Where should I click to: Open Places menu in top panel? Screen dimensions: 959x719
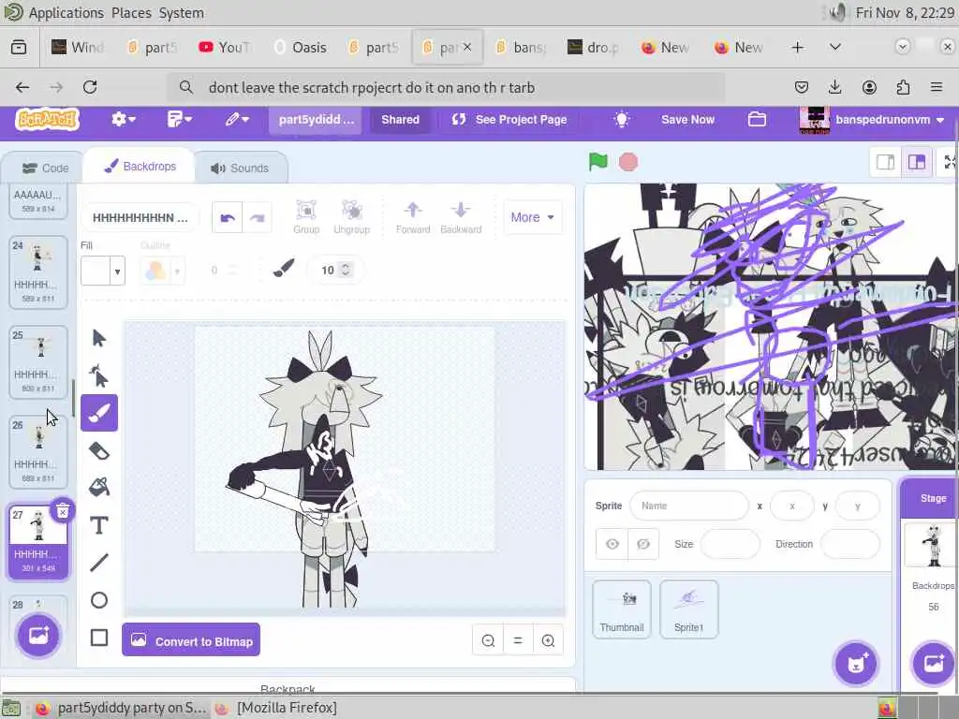[131, 13]
